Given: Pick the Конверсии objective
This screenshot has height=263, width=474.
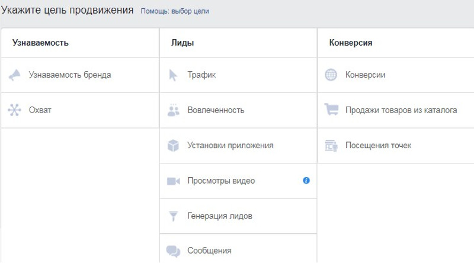Looking at the screenshot, I should point(396,75).
